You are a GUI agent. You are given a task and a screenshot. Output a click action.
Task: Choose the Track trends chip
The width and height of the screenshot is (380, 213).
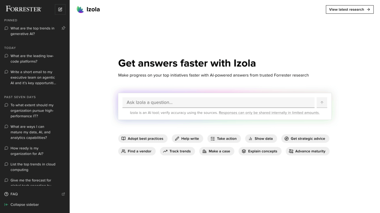pos(177,151)
